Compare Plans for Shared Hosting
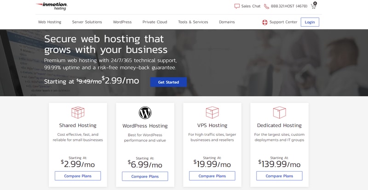 click(78, 176)
